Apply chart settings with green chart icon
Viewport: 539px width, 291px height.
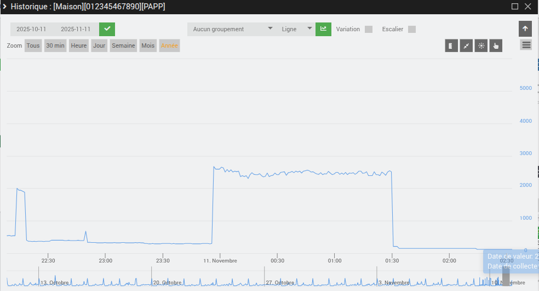pyautogui.click(x=323, y=29)
